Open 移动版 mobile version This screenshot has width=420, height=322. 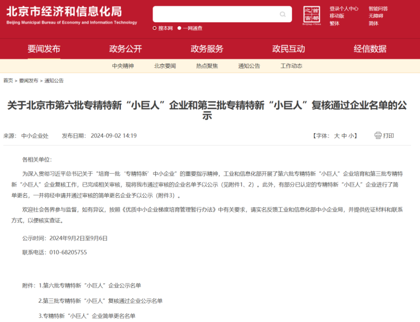click(x=337, y=15)
